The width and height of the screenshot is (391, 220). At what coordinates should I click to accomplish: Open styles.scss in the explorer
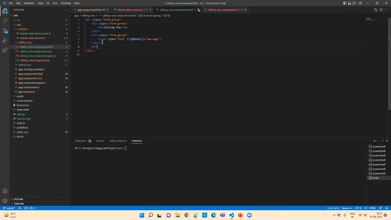pos(23,132)
